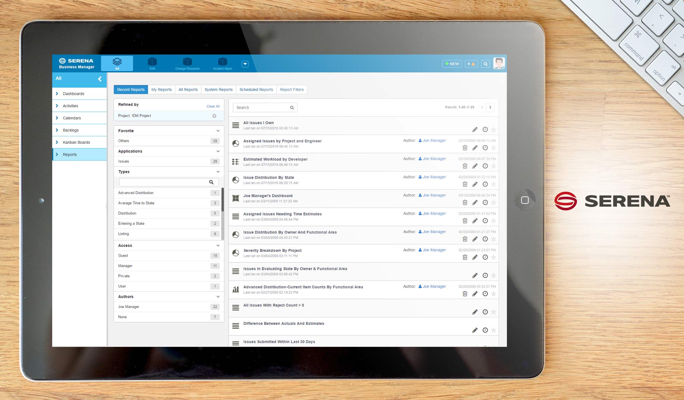Toggle star on Severity Breakdown By Project

494,257
